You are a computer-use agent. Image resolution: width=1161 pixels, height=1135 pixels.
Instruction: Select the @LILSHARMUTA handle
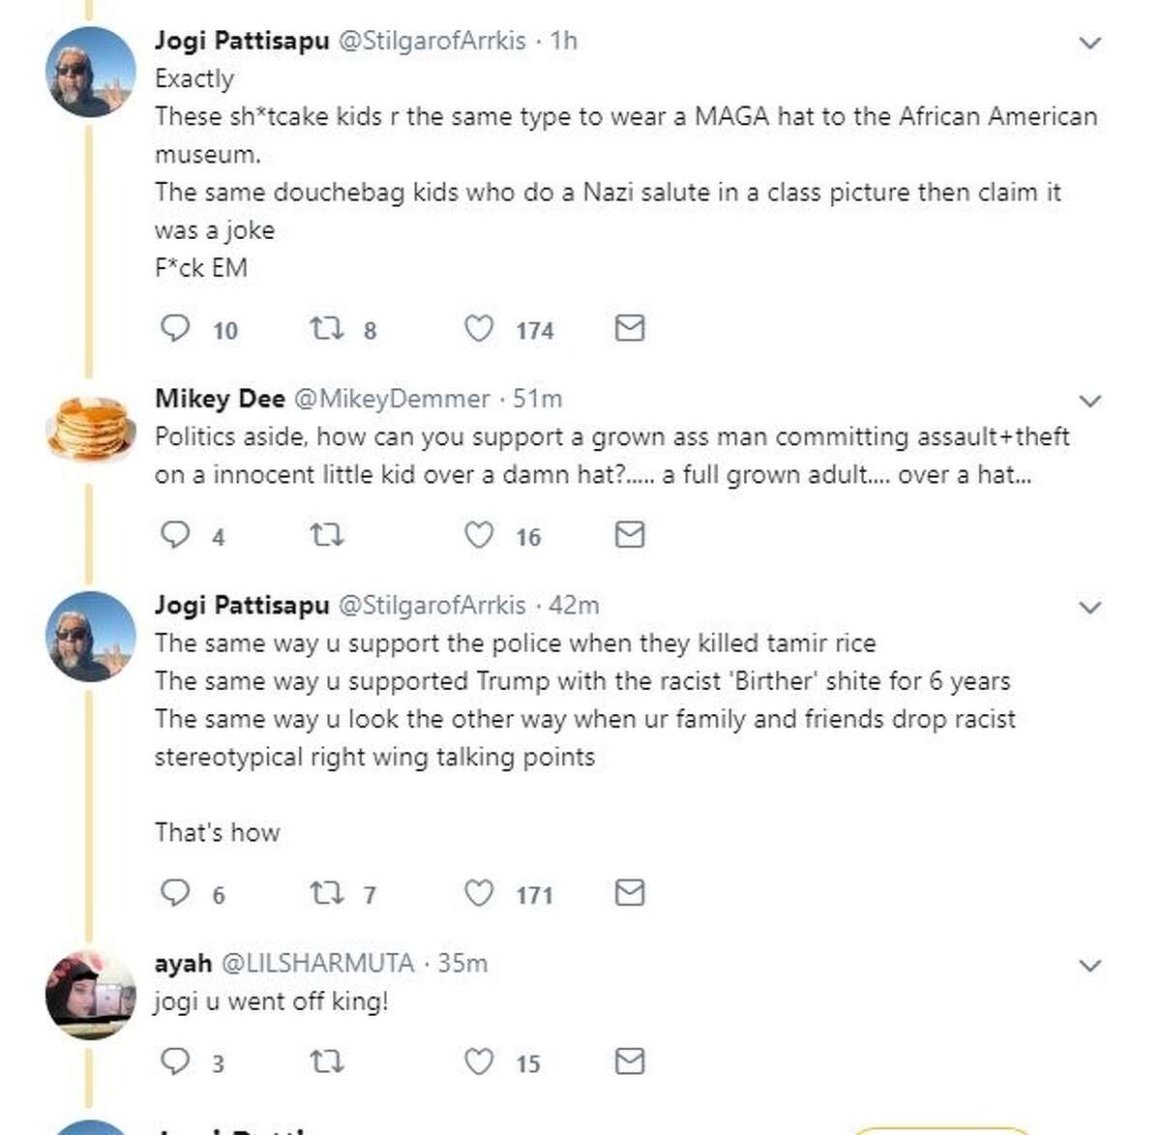(320, 963)
